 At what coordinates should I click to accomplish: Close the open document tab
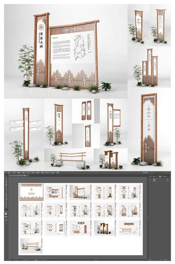[28, 175]
